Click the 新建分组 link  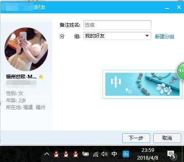tap(164, 36)
